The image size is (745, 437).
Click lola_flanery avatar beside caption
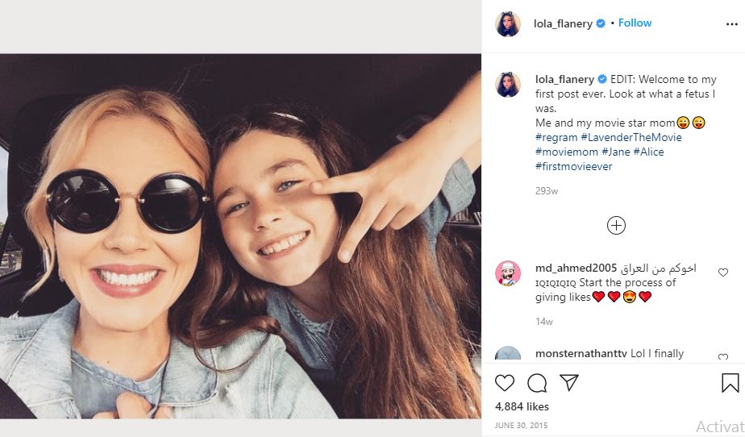point(508,84)
